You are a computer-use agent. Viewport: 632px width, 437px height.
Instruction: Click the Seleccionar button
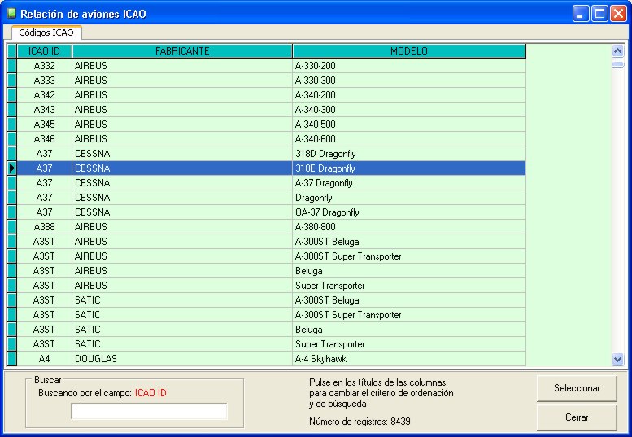coord(577,388)
